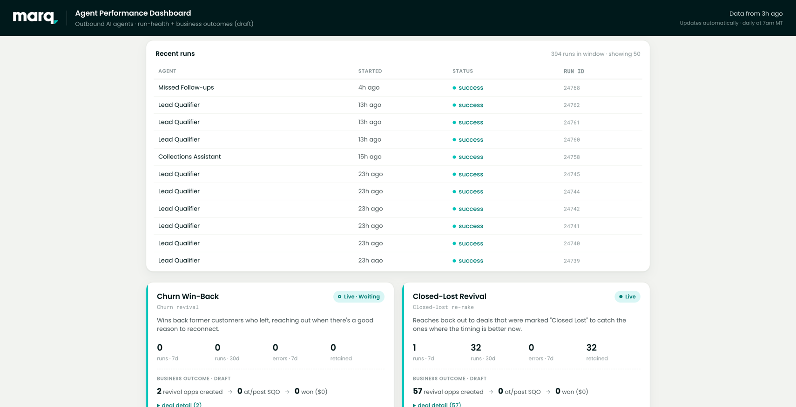
Task: Click the '15h ago' started time
Action: [x=370, y=157]
